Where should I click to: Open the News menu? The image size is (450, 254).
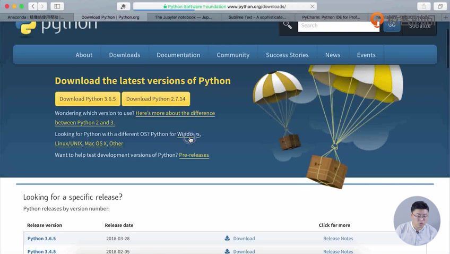tap(333, 55)
